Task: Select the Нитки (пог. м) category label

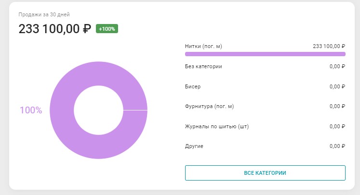Action: click(203, 46)
